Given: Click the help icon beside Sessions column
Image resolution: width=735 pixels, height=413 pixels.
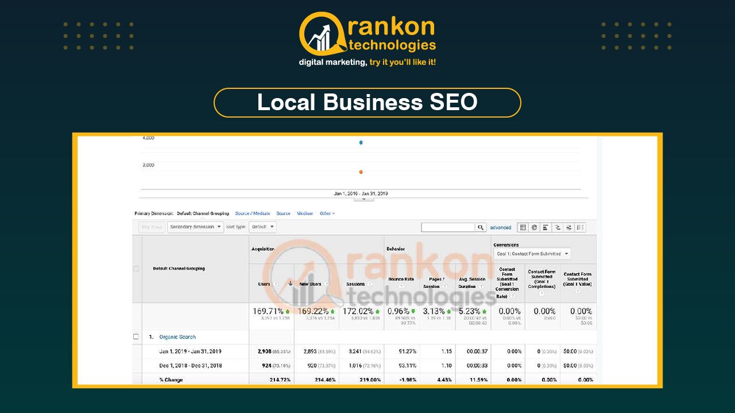Looking at the screenshot, I should [x=370, y=283].
